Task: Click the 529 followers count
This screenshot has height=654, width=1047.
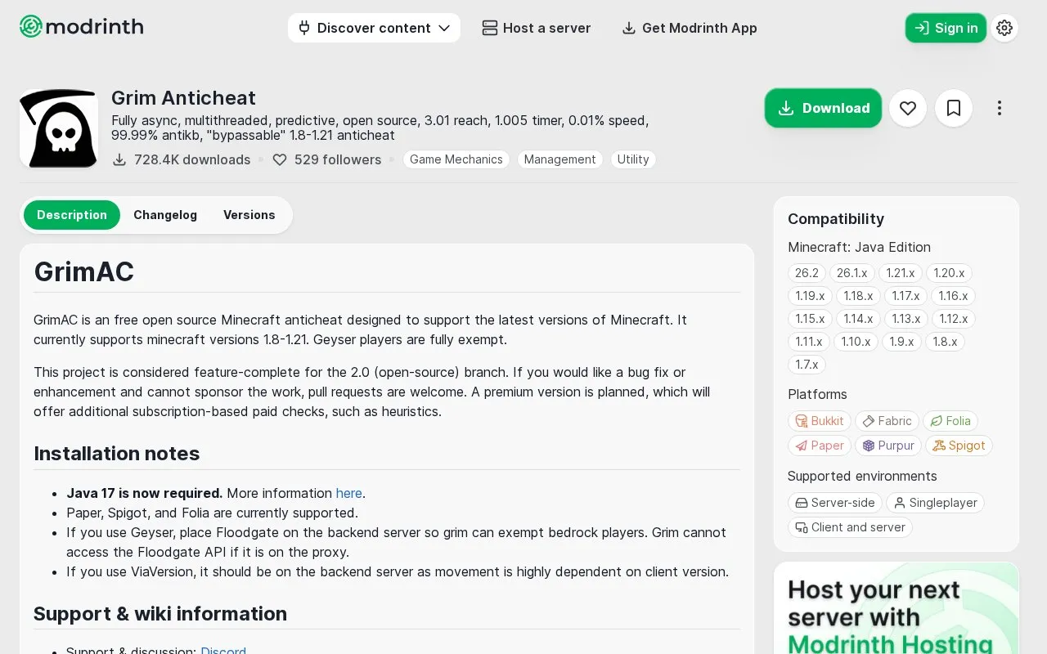Action: coord(327,159)
